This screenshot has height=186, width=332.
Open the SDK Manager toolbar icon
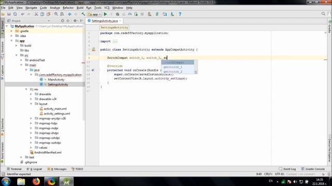172,14
